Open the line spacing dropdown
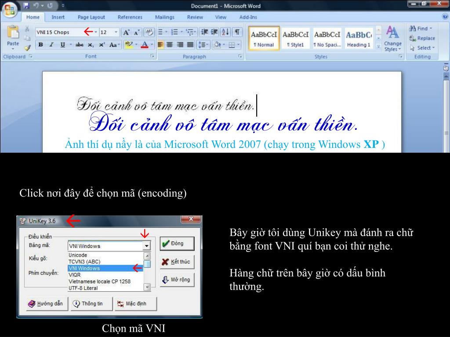Screen dimensions: 450x337 (x=203, y=45)
